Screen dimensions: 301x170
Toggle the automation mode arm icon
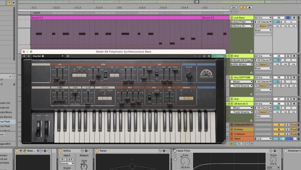(x=243, y=8)
